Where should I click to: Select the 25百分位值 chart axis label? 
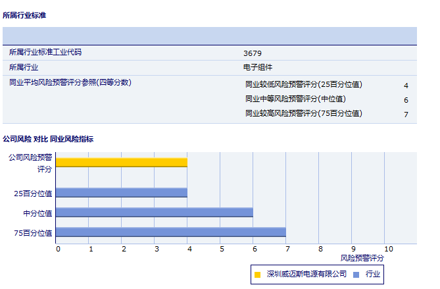[33, 194]
